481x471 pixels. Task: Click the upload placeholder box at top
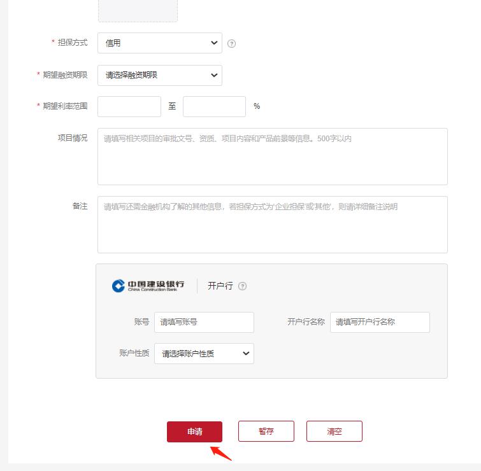point(138,11)
